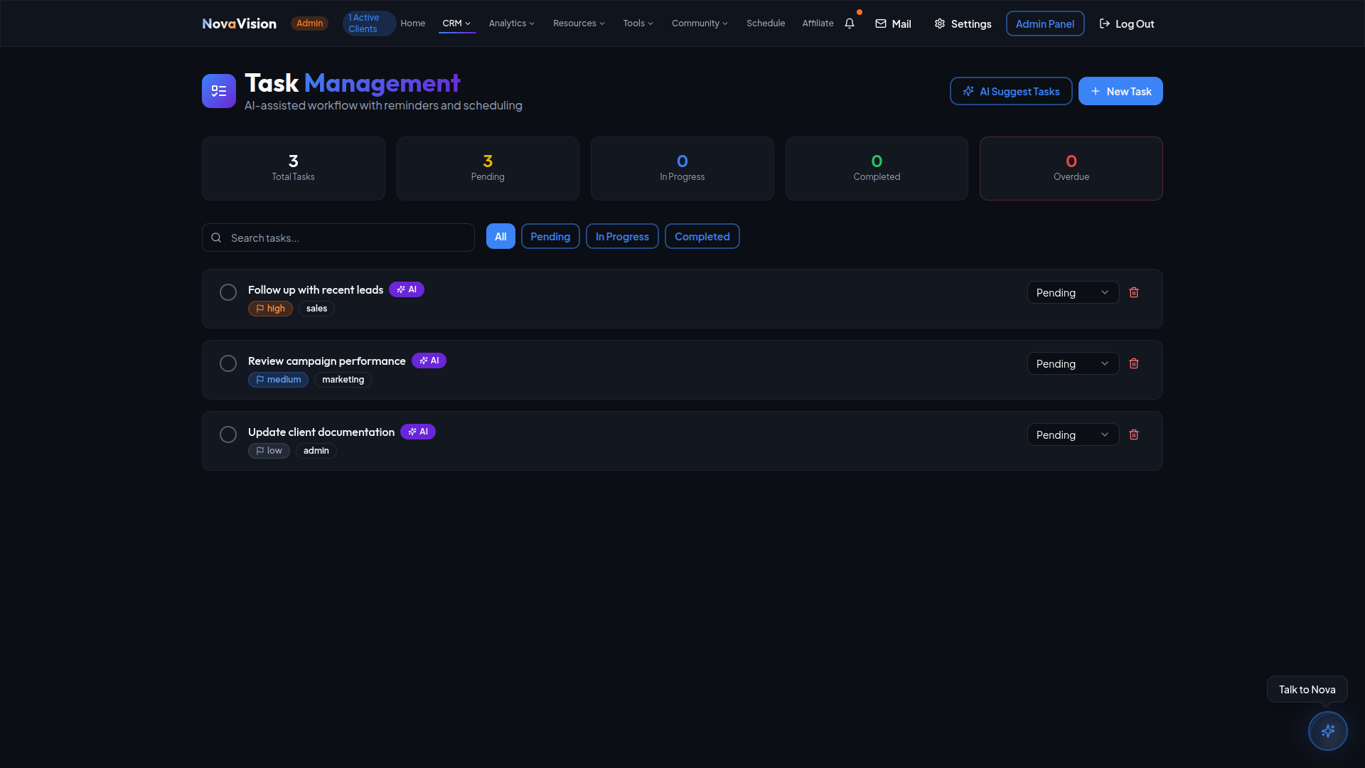Open Mail via the envelope icon
The image size is (1365, 768).
[x=881, y=23]
